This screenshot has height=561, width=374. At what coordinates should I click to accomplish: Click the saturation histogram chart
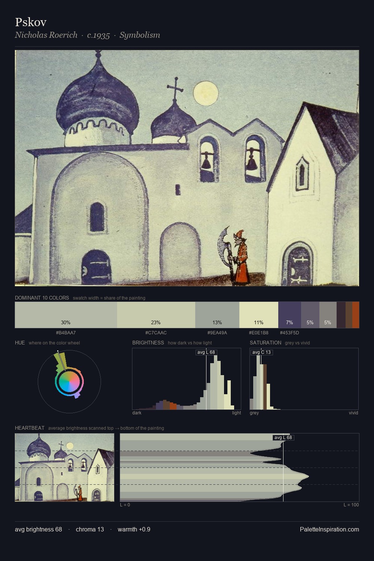coord(304,379)
